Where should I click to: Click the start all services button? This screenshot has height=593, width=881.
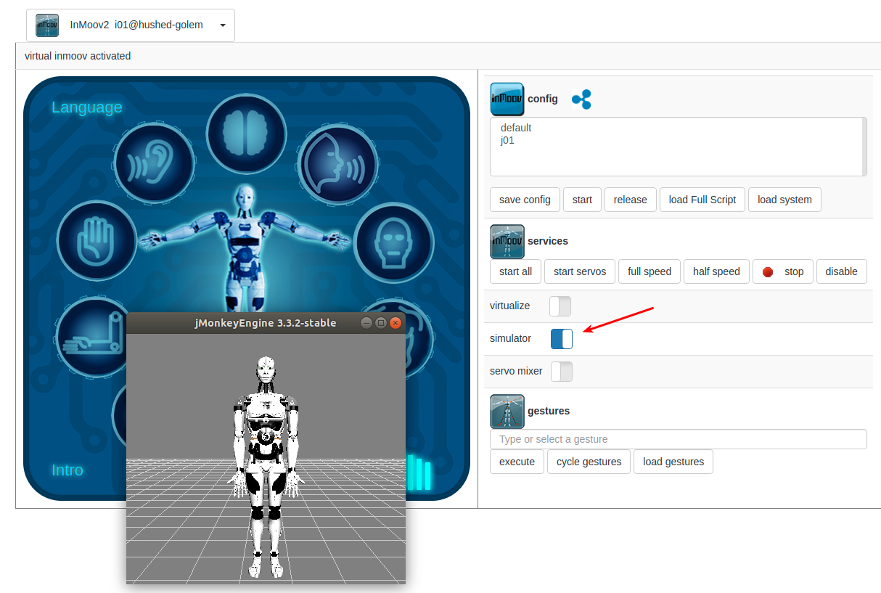(515, 271)
